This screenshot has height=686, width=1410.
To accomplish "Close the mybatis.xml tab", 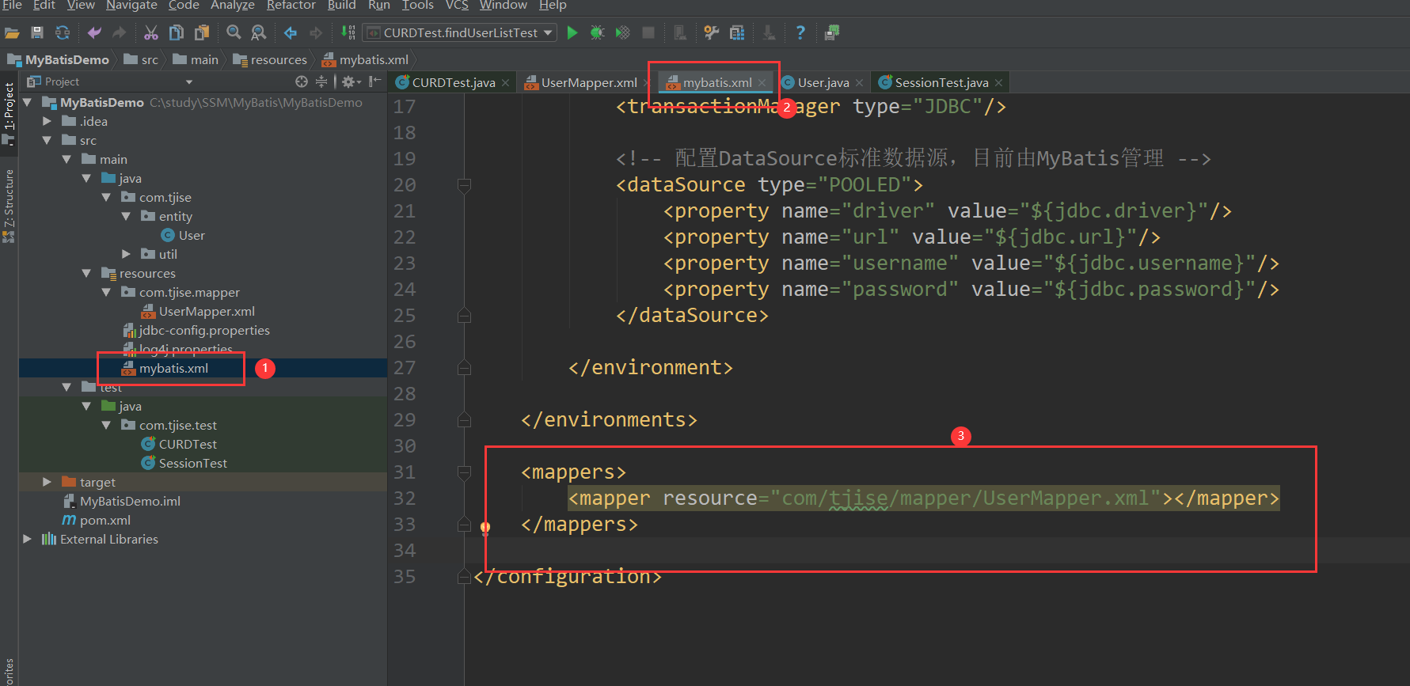I will tap(762, 82).
